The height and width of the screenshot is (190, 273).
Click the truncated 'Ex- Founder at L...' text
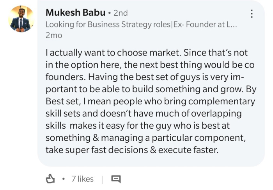[x=205, y=24]
